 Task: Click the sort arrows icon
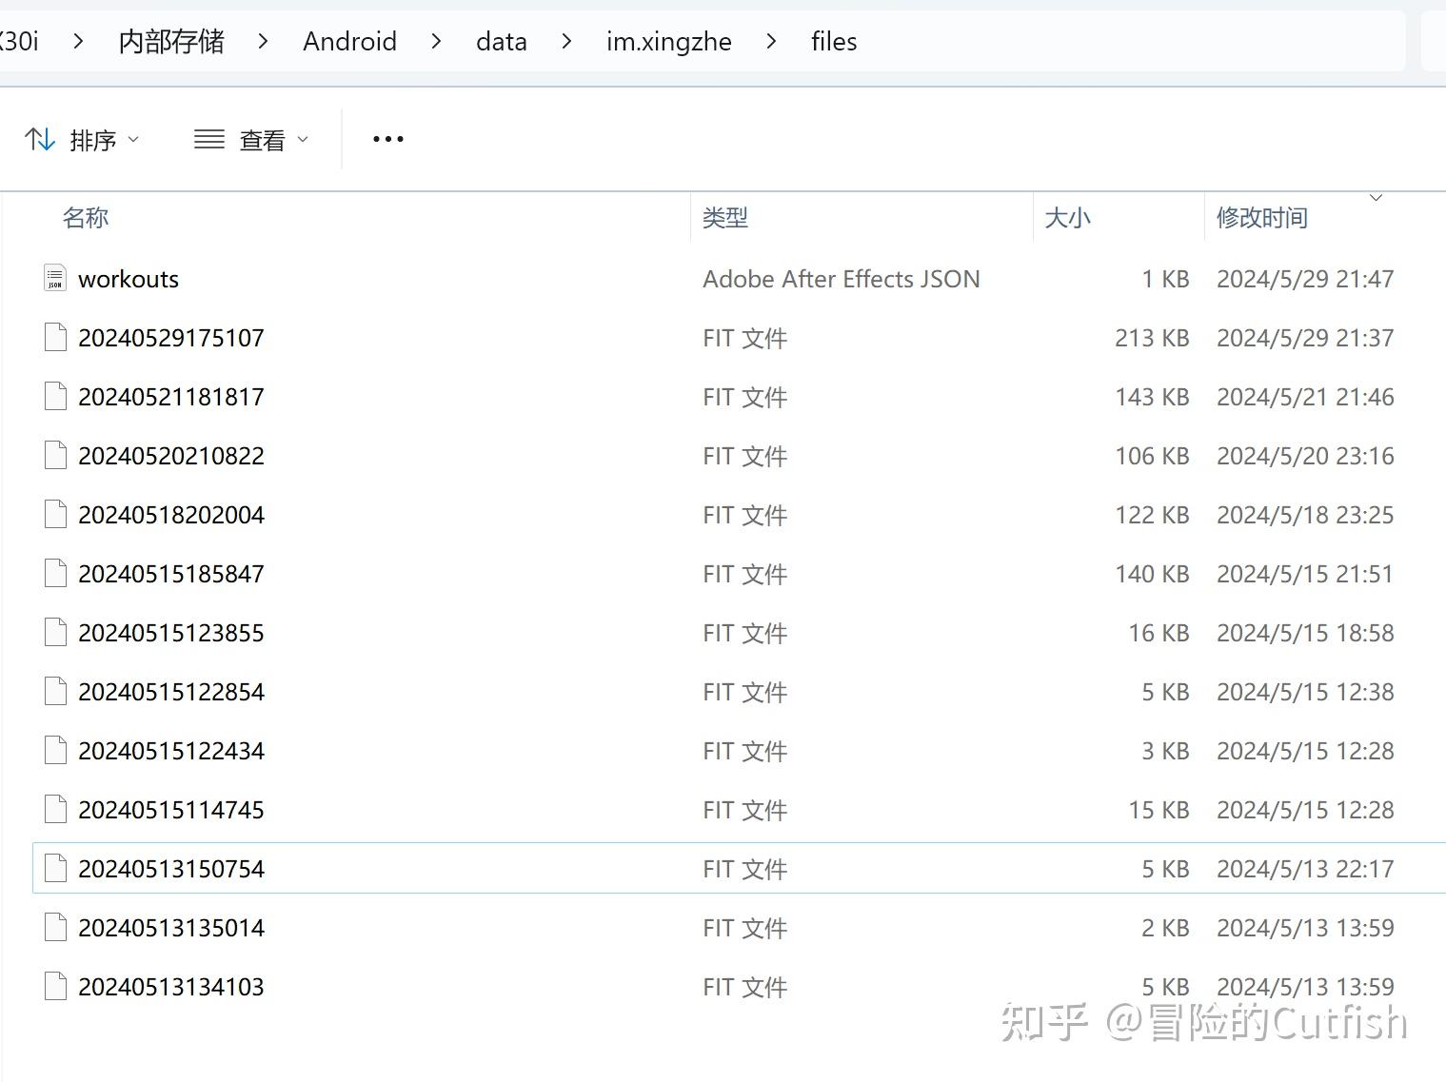[39, 140]
